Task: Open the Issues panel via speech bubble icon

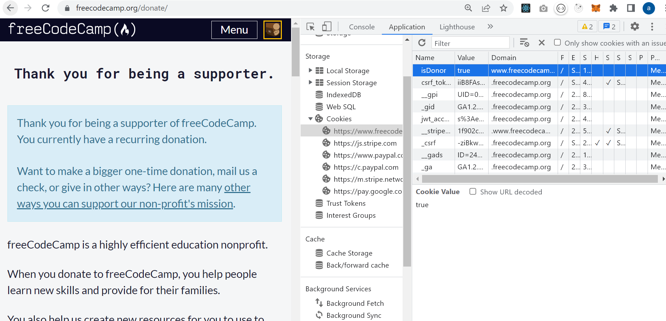Action: [609, 26]
